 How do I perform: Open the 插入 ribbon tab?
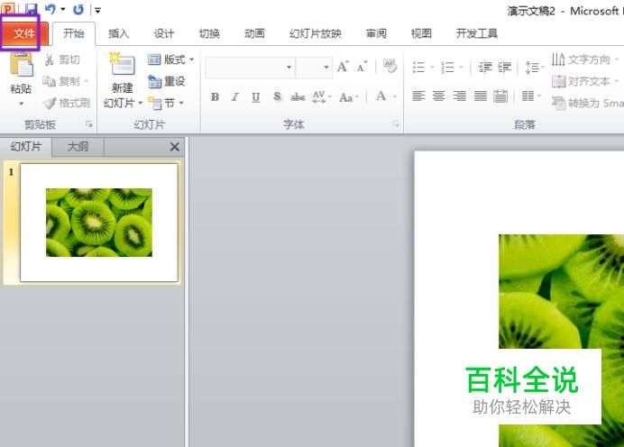coord(119,34)
